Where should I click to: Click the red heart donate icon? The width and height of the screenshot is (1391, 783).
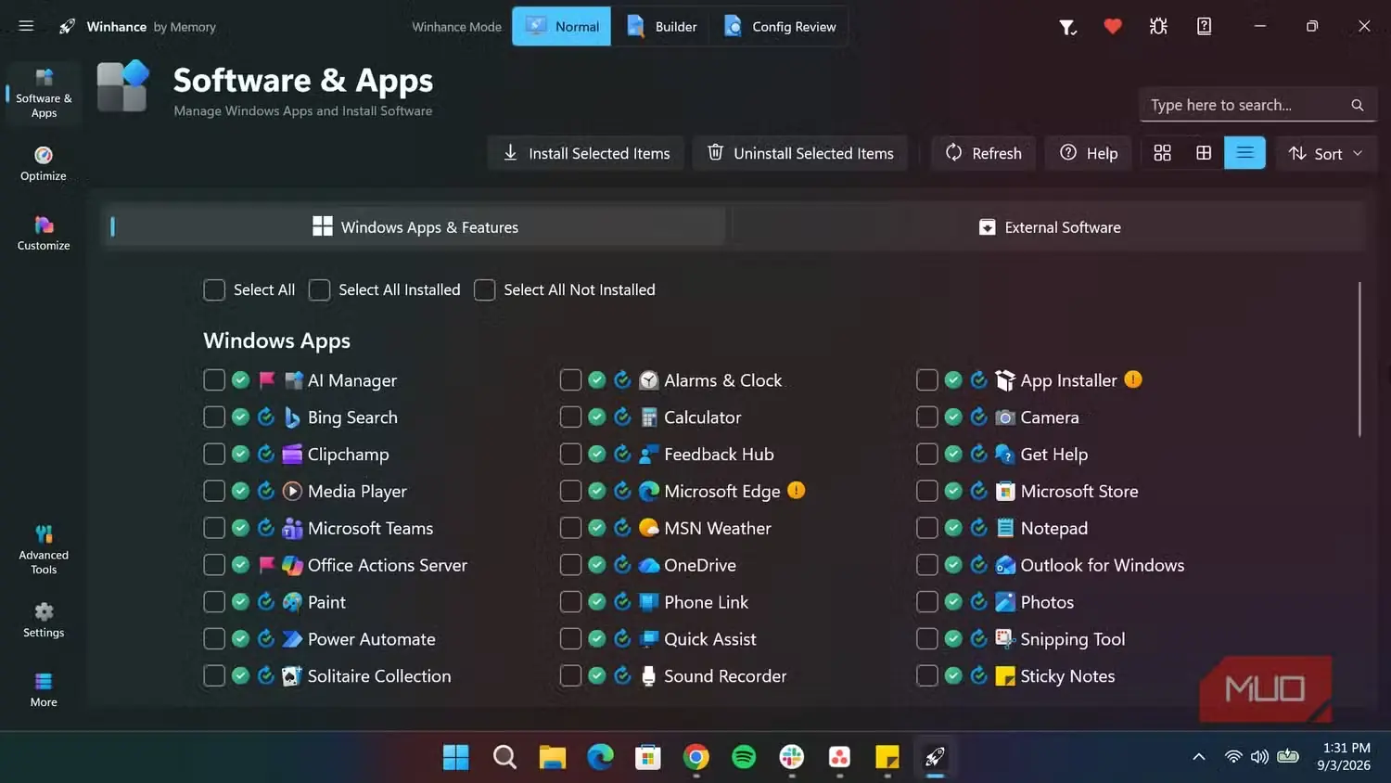tap(1113, 27)
